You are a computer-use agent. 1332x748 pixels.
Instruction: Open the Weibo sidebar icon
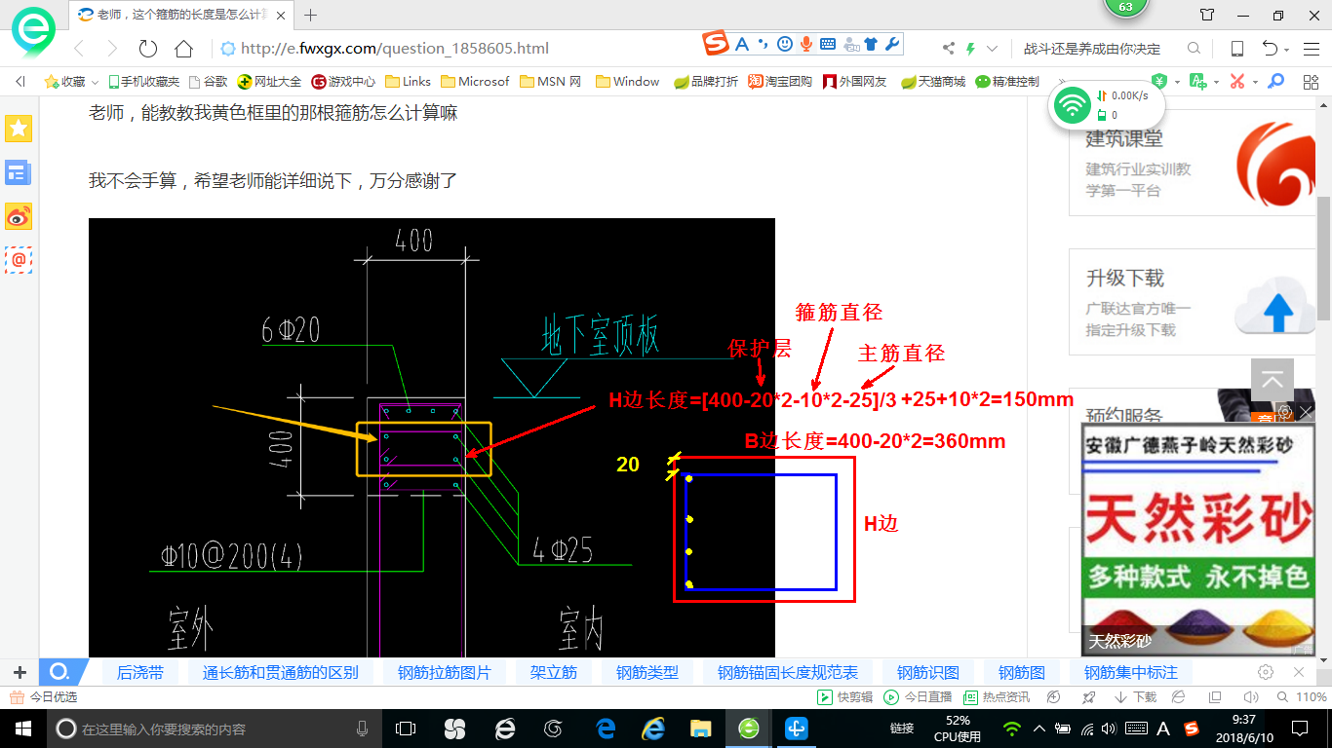[x=19, y=216]
